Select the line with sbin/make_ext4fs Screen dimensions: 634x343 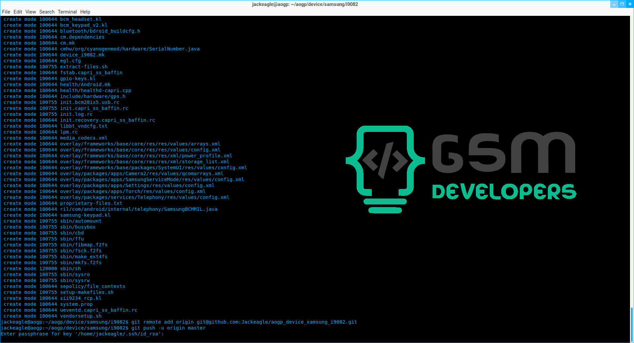click(55, 257)
